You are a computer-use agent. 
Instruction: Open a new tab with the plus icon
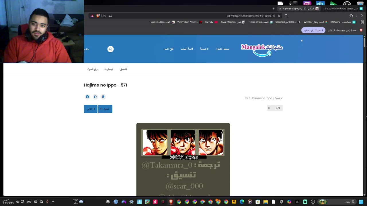tap(274, 9)
